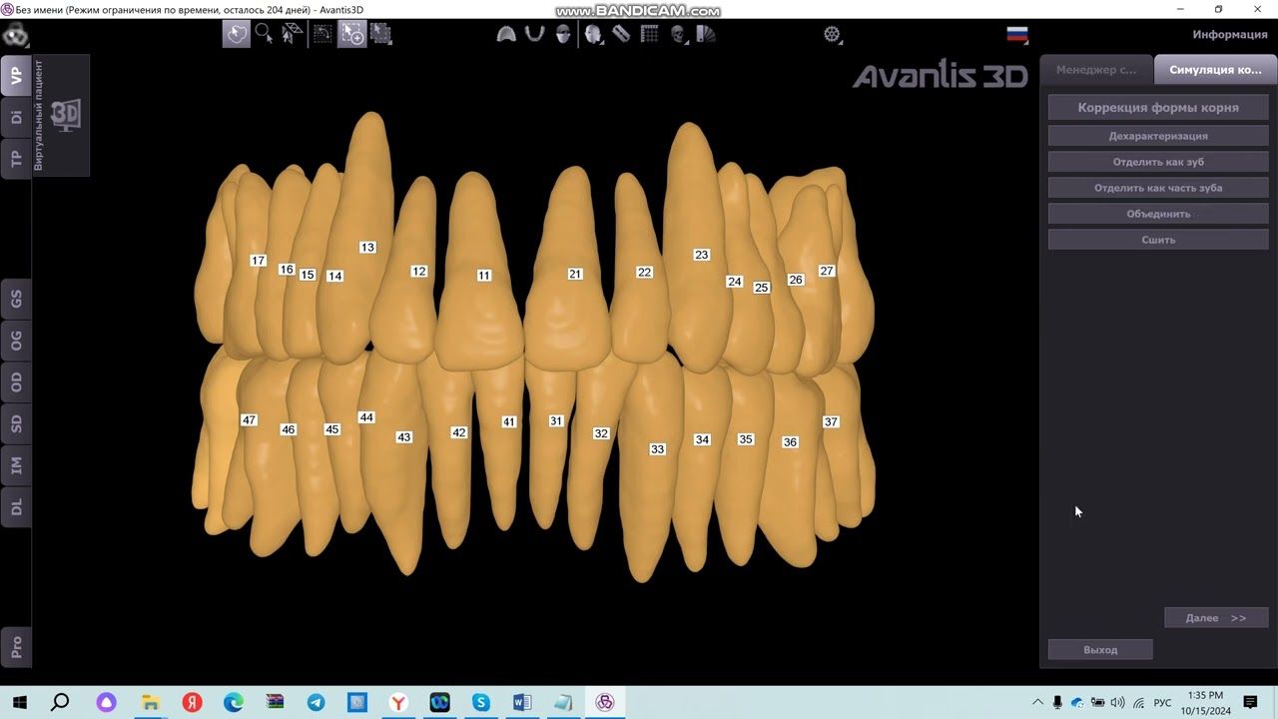Open the head profile view dropdown
The height and width of the screenshot is (719, 1278).
click(x=594, y=34)
